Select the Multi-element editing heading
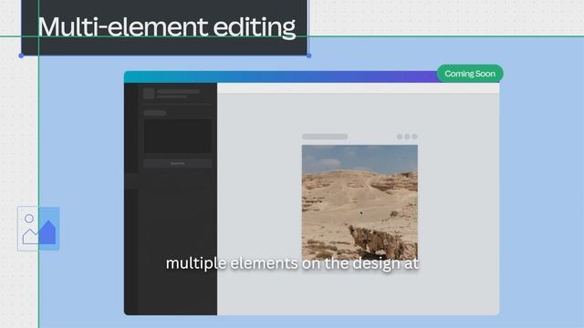Image resolution: width=584 pixels, height=328 pixels. (166, 27)
